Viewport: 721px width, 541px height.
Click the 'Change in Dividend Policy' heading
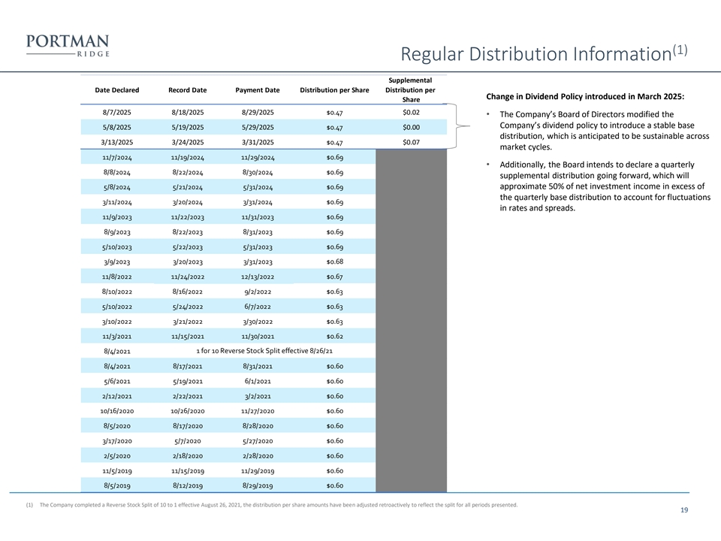point(586,97)
